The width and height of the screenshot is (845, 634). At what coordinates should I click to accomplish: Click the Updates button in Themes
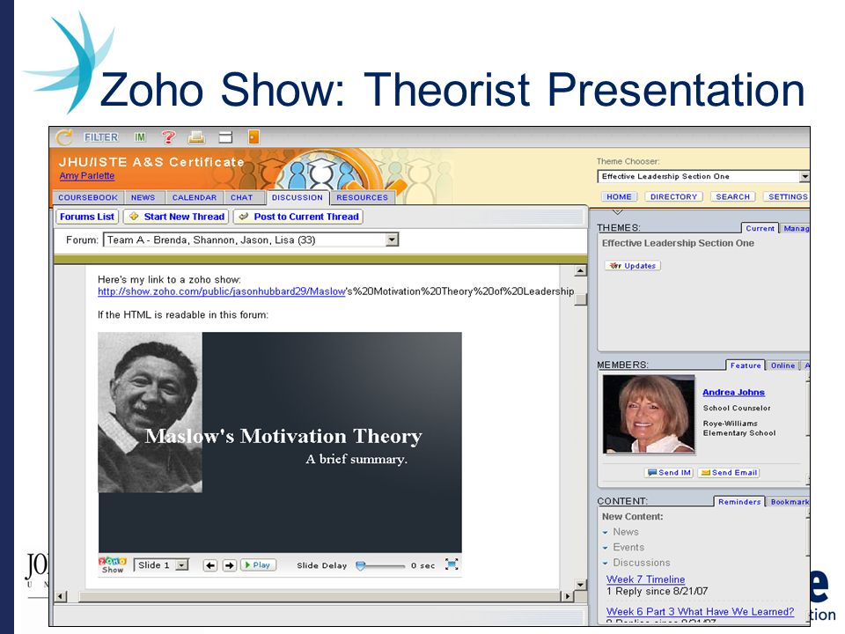(x=633, y=266)
